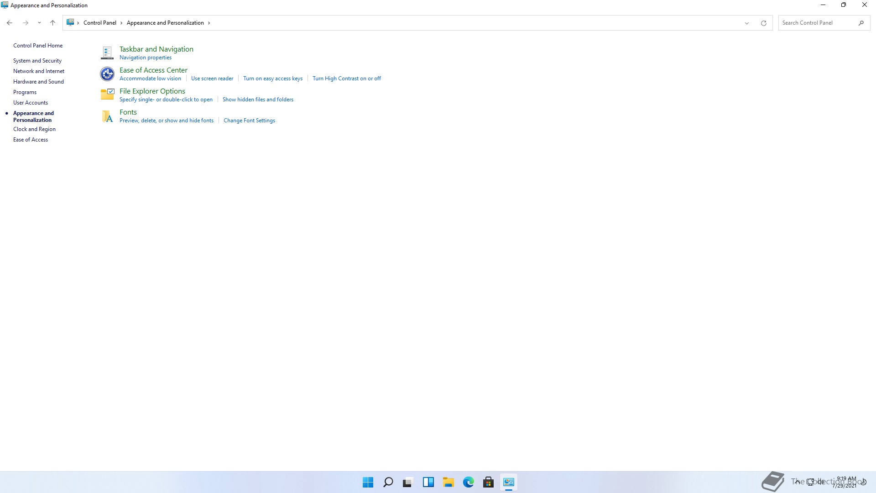Image resolution: width=876 pixels, height=493 pixels.
Task: Open the address bar history dropdown
Action: 747,23
